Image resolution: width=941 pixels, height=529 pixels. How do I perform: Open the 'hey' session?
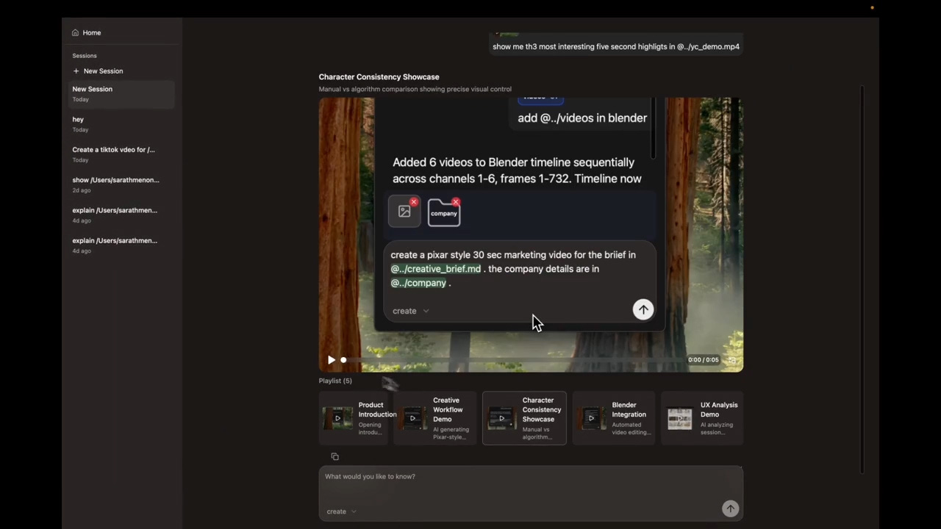121,124
